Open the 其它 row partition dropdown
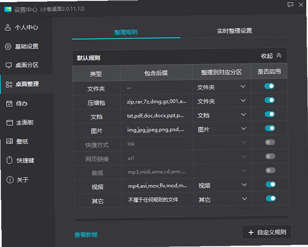 (x=223, y=199)
